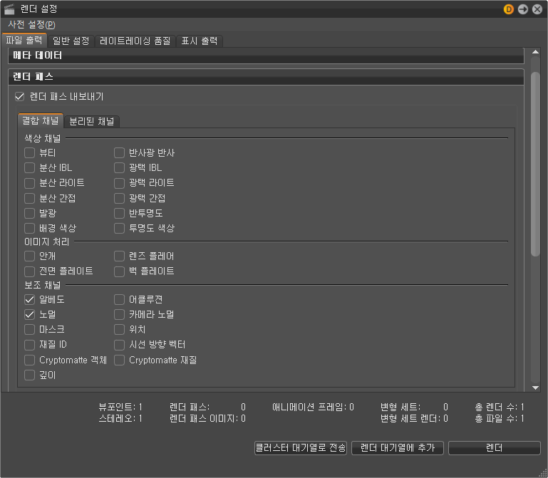Enable the 발광 checkbox
The image size is (548, 478).
(29, 213)
